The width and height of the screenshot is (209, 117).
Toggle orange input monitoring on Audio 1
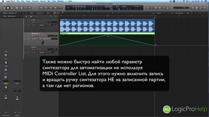[x=40, y=49]
